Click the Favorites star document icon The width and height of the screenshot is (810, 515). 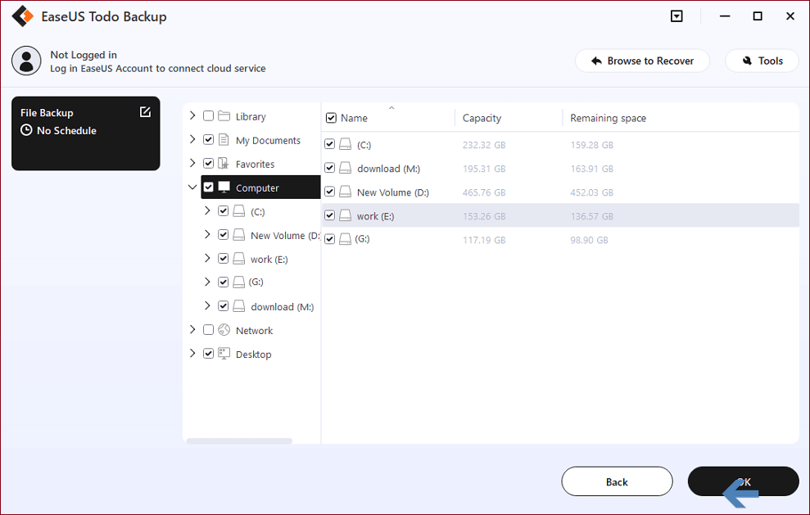tap(224, 163)
